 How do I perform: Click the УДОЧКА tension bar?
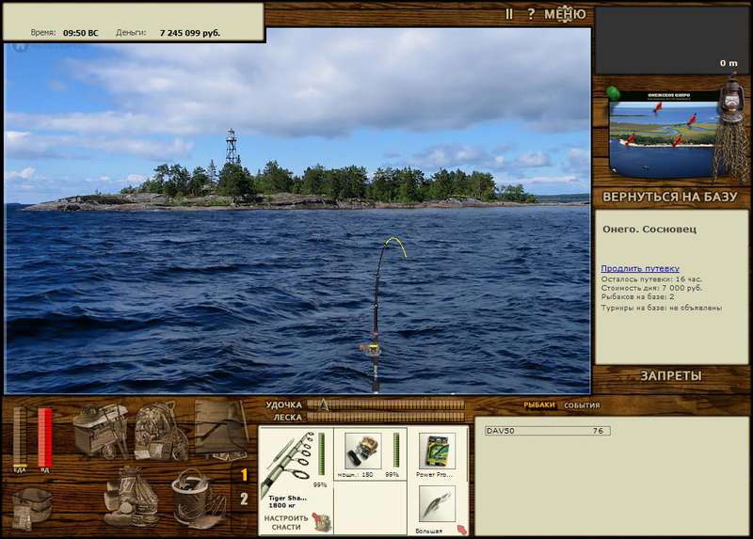point(386,404)
